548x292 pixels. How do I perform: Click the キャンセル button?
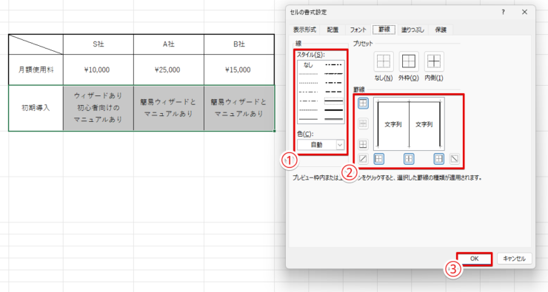tap(514, 259)
